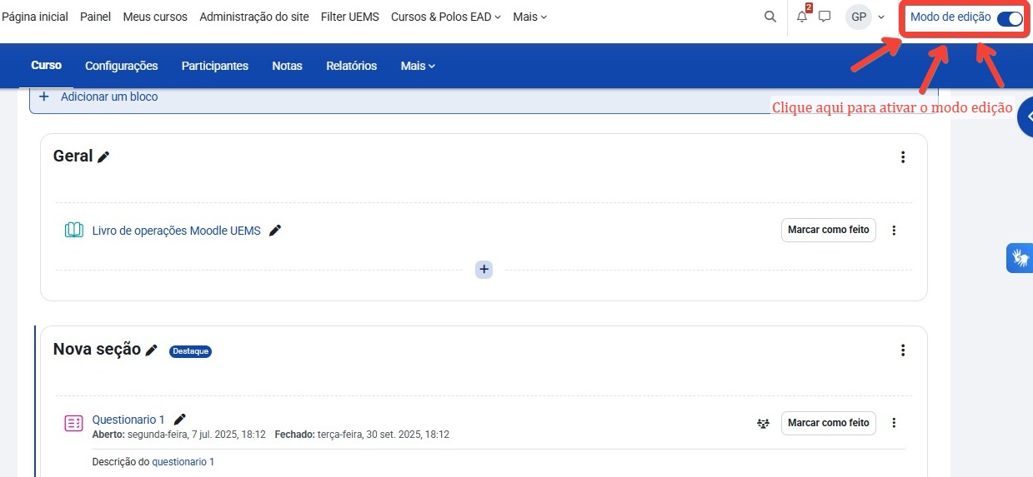Click the Geral section heading
This screenshot has height=477, width=1033.
point(73,156)
